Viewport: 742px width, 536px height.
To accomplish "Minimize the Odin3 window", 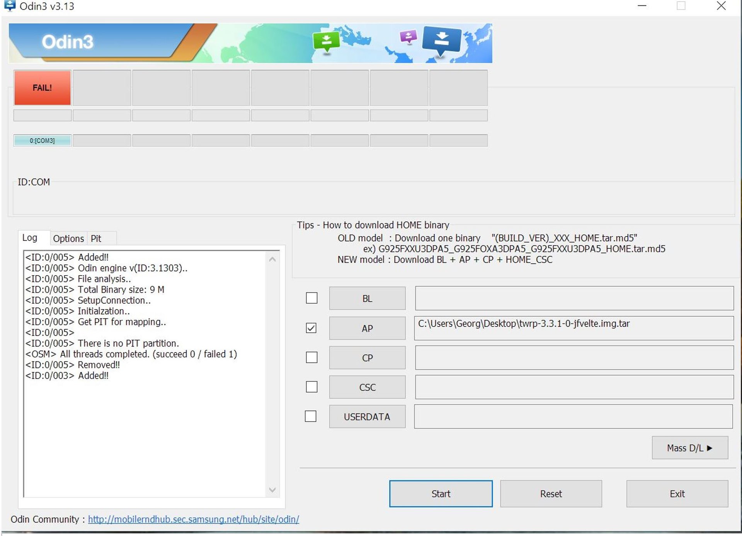I will click(x=642, y=6).
